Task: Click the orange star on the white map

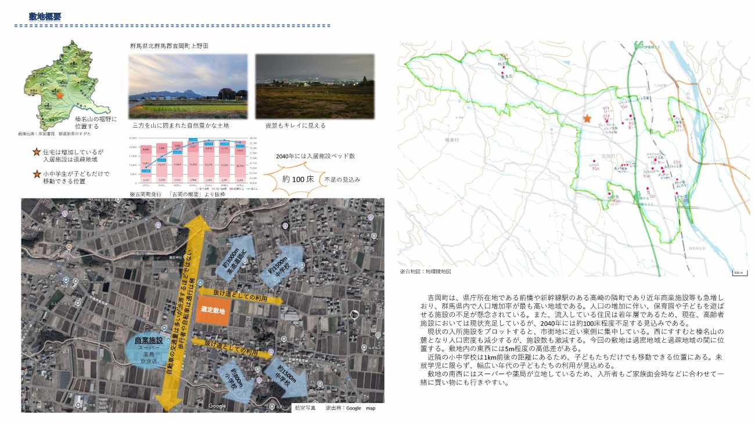Action: click(587, 118)
